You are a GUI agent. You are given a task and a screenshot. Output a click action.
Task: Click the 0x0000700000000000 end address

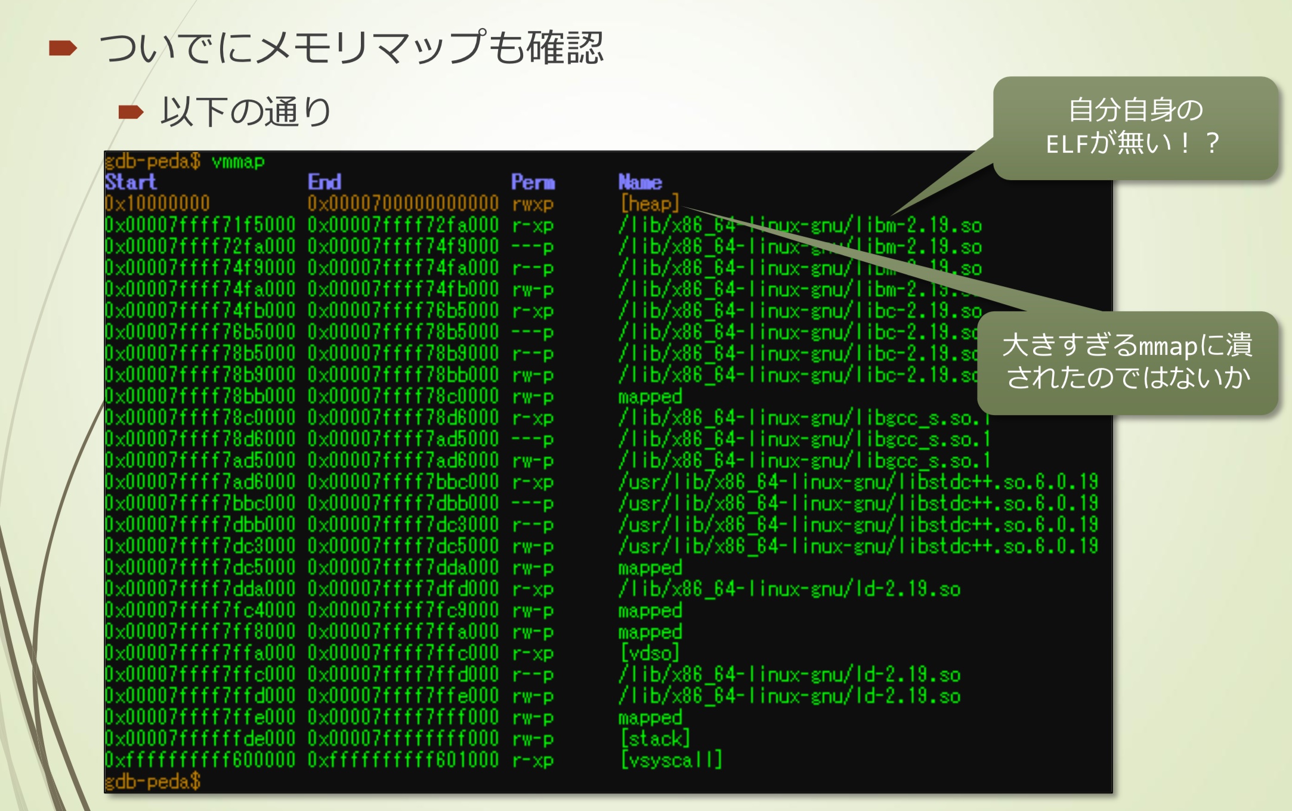pos(403,204)
